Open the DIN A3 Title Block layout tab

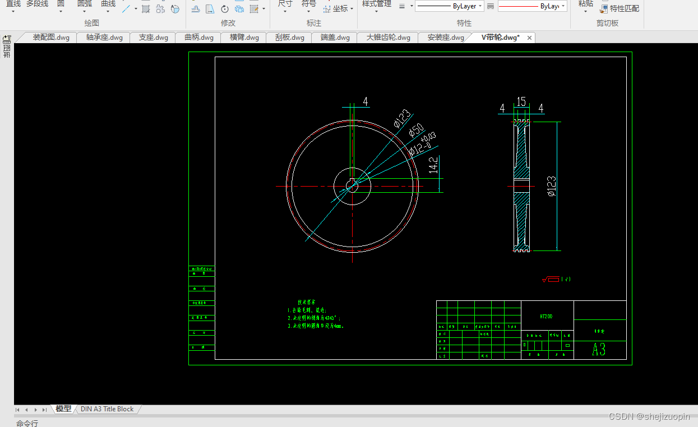[x=107, y=409]
